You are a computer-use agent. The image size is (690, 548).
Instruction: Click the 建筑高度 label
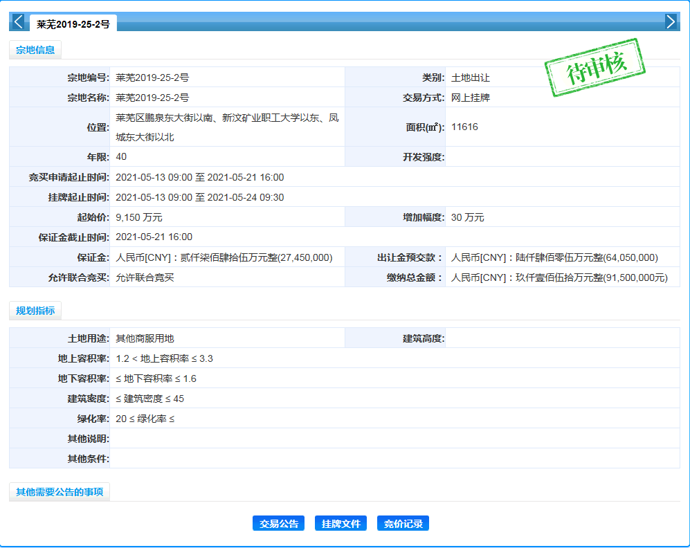click(424, 338)
